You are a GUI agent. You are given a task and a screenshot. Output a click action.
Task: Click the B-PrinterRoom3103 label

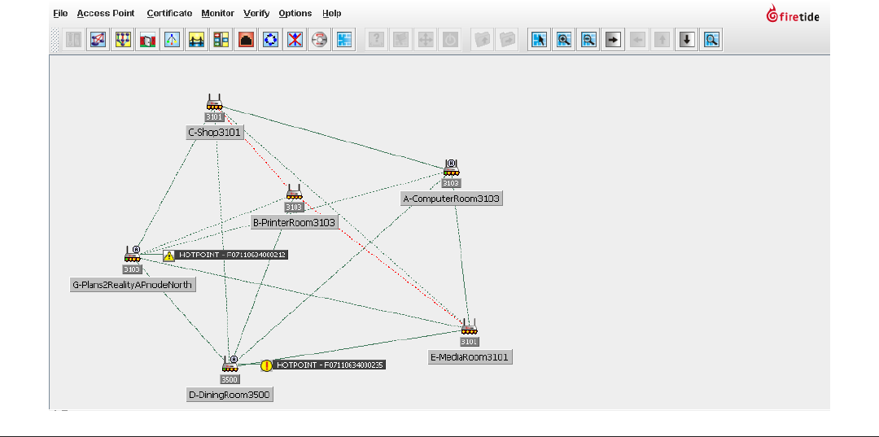[x=295, y=223]
